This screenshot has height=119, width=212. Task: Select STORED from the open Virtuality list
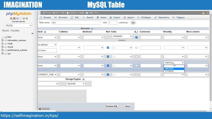click(x=174, y=71)
